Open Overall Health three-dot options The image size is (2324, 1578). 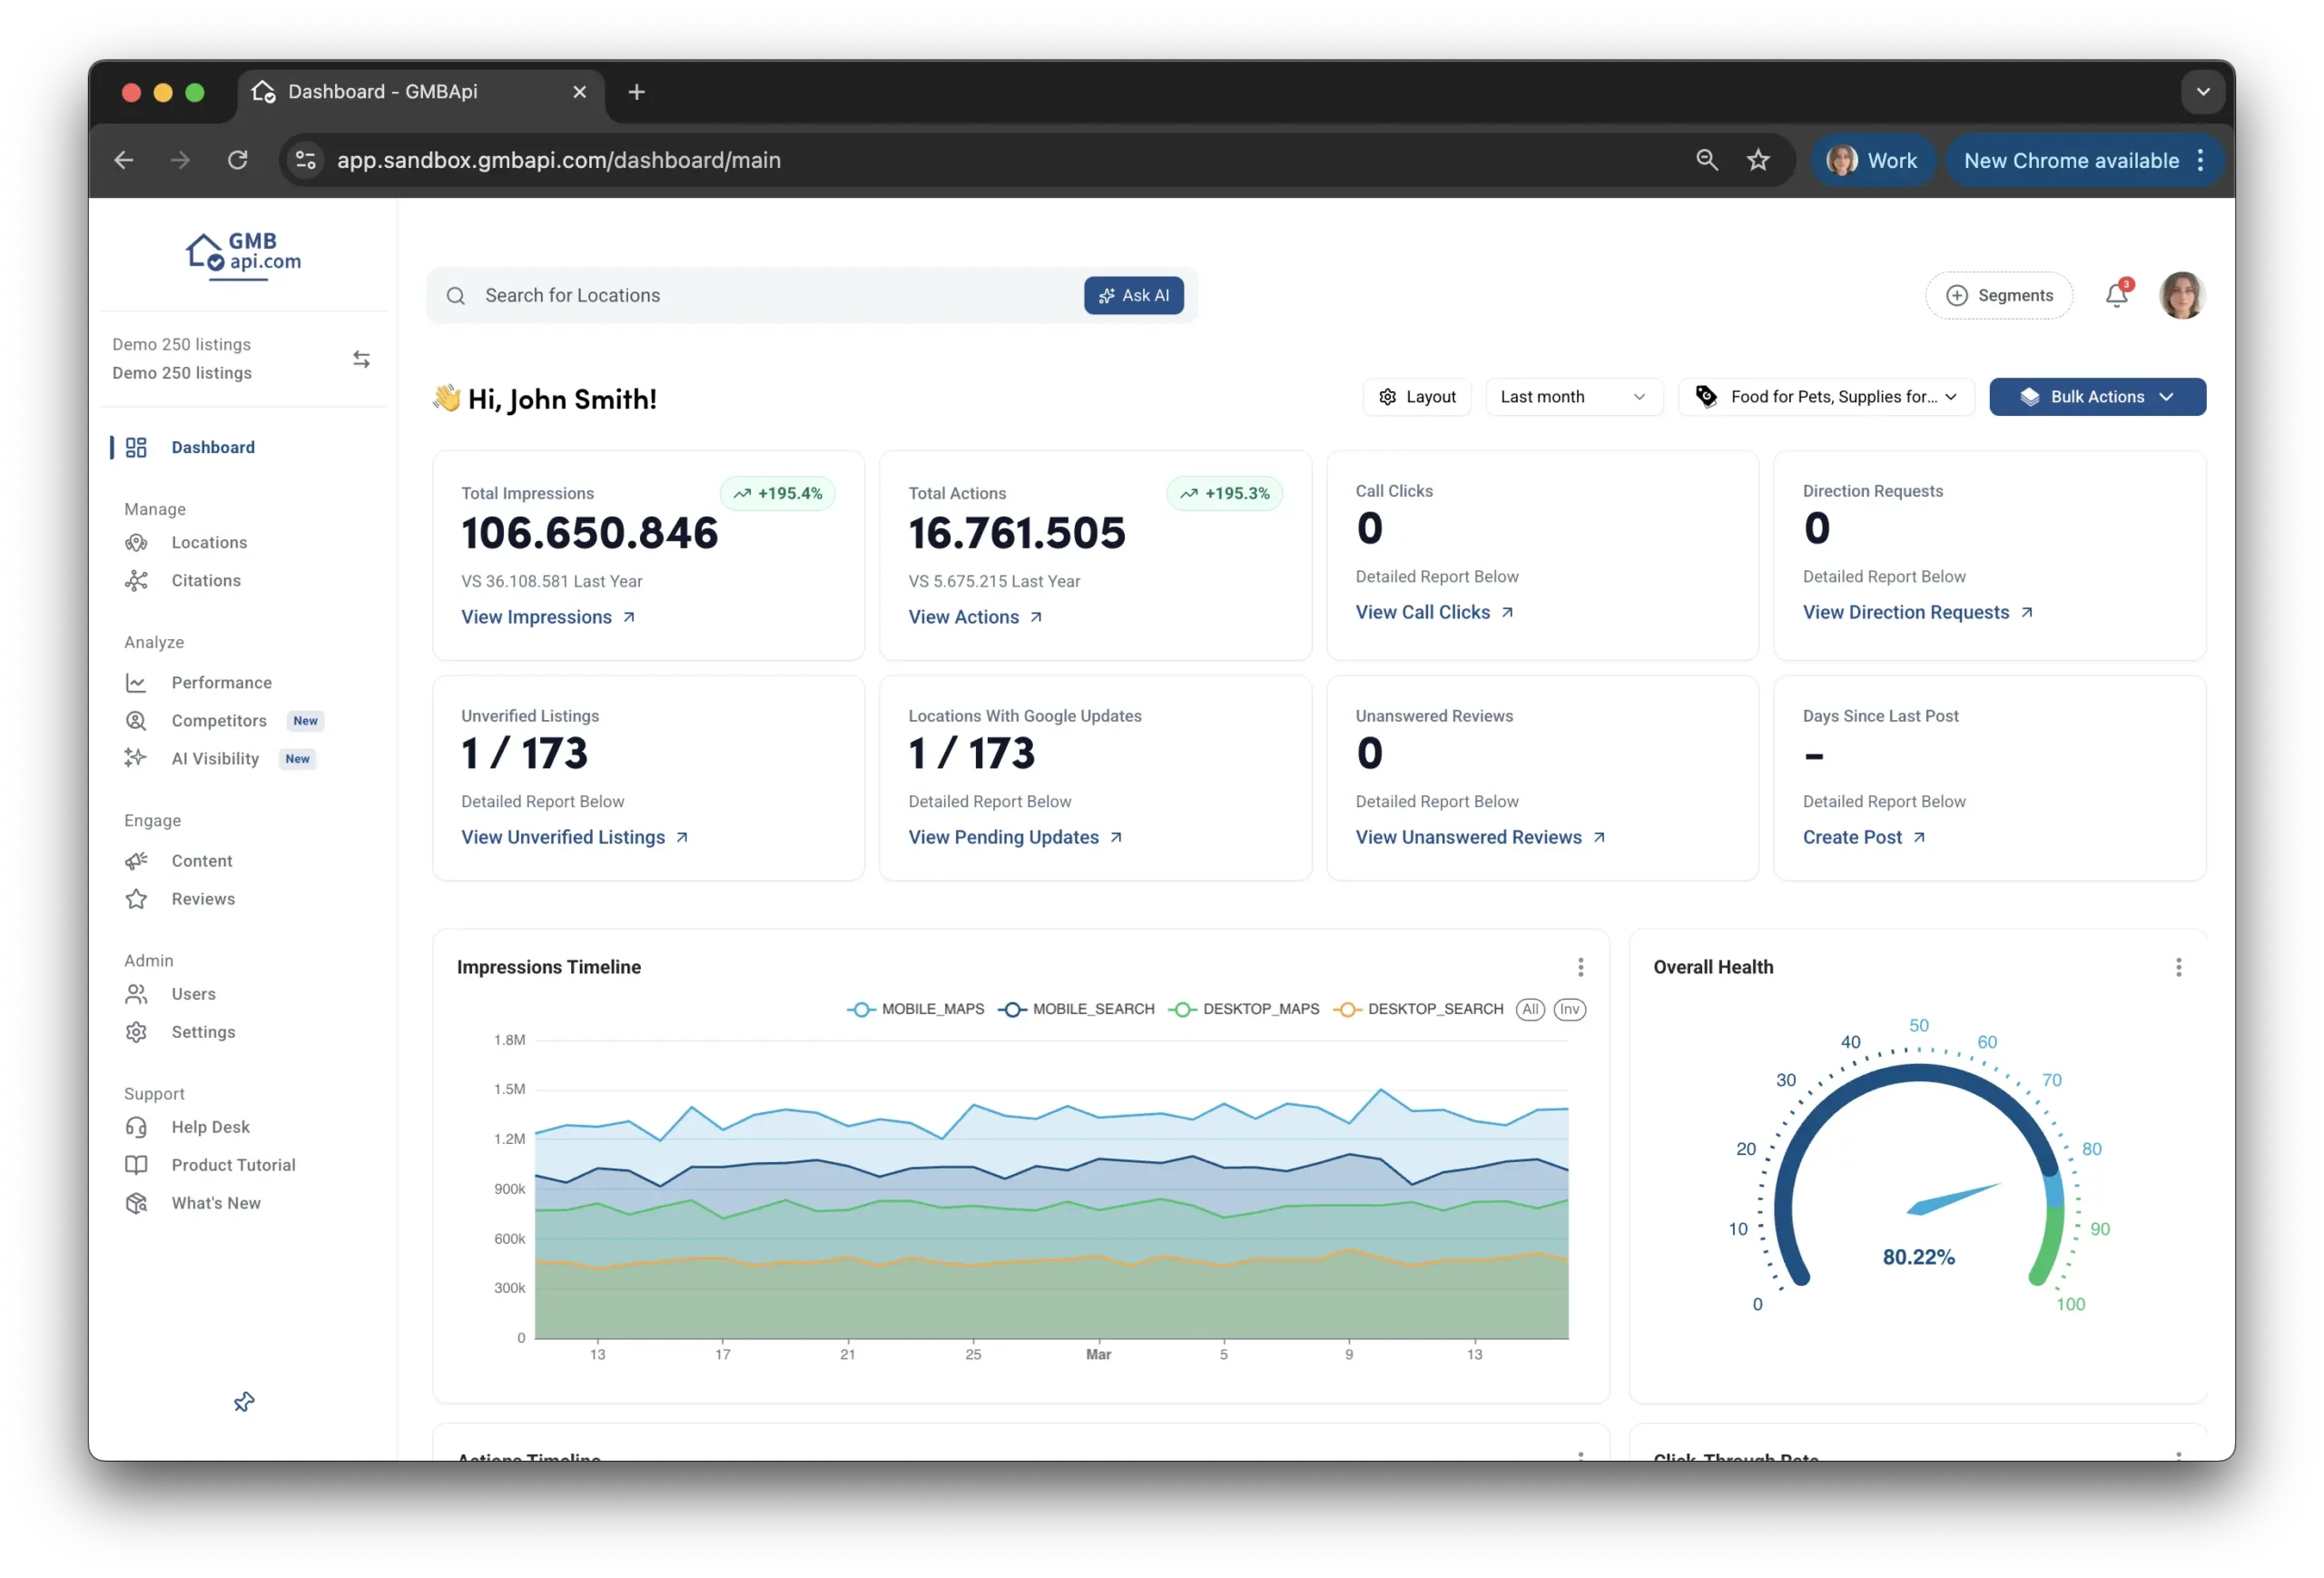(x=2178, y=967)
